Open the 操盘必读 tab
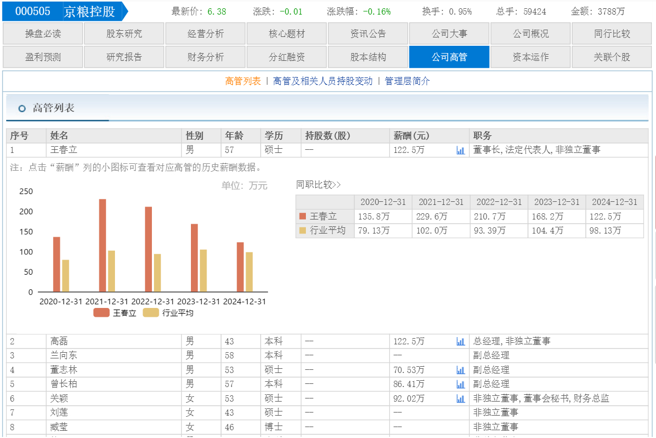Image resolution: width=656 pixels, height=438 pixels. click(x=43, y=34)
